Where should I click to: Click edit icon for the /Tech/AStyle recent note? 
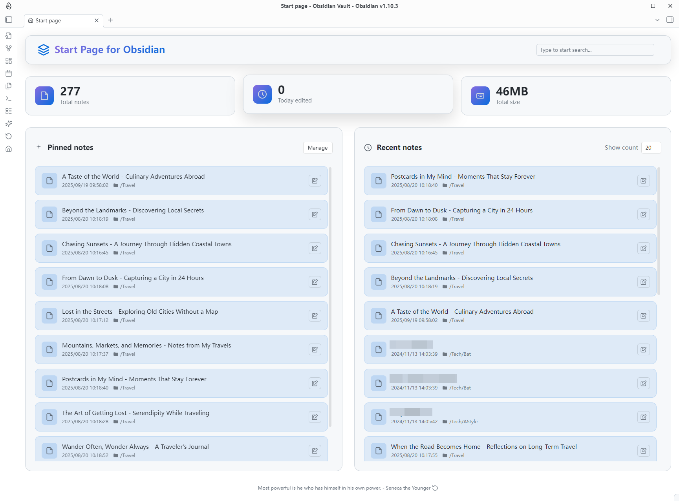click(644, 417)
